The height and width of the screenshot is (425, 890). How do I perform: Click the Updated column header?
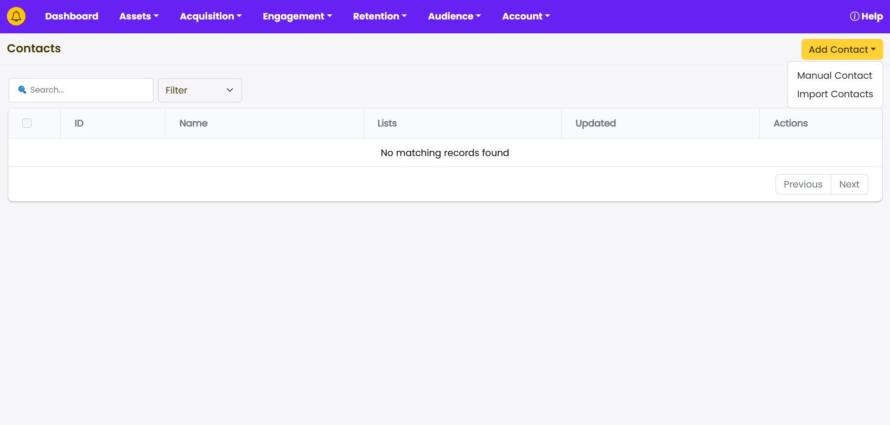click(x=595, y=123)
